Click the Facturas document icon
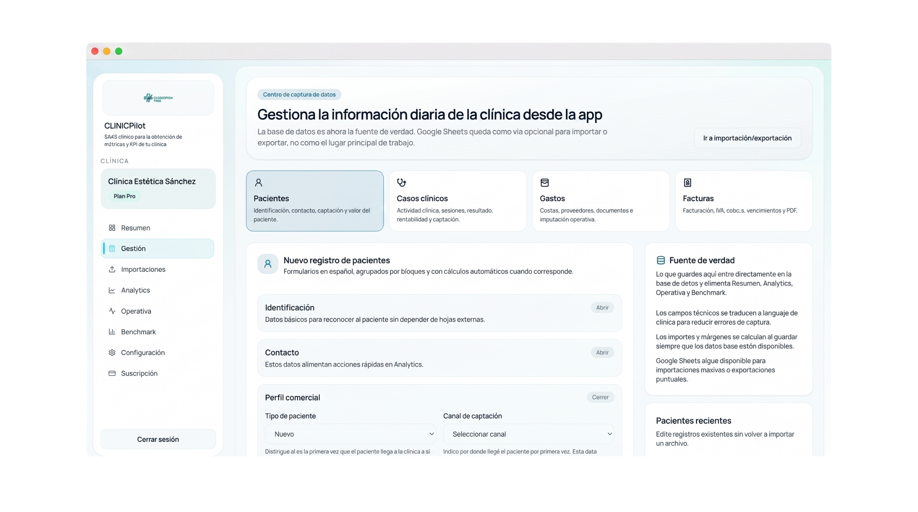Screen dimensions: 918x512 pos(687,183)
